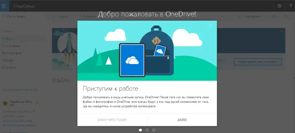Click Перетащите для отправки button

[258, 62]
